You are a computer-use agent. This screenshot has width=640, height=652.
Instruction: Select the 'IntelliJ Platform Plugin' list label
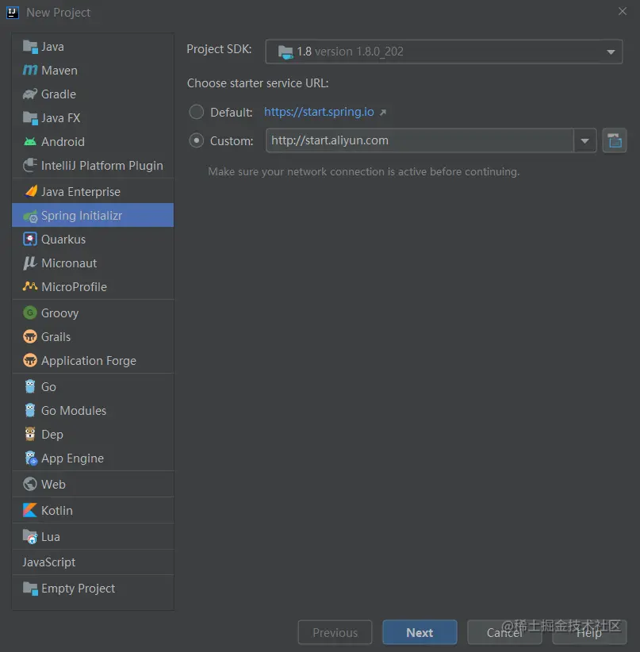pyautogui.click(x=102, y=166)
